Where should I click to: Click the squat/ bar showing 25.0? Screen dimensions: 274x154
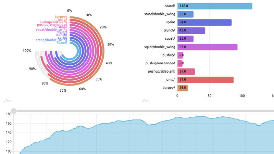point(185,39)
